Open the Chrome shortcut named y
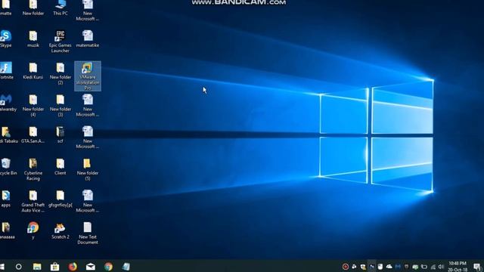Screen dimensions: 484x272 coord(33,230)
